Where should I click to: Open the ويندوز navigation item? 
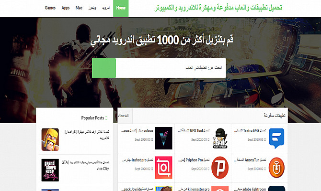92,8
